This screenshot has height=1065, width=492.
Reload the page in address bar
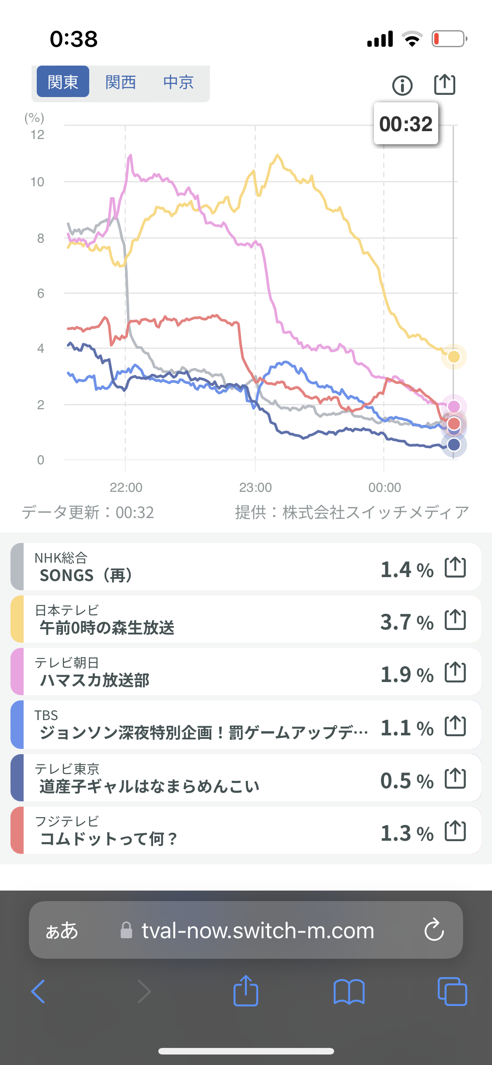click(434, 930)
